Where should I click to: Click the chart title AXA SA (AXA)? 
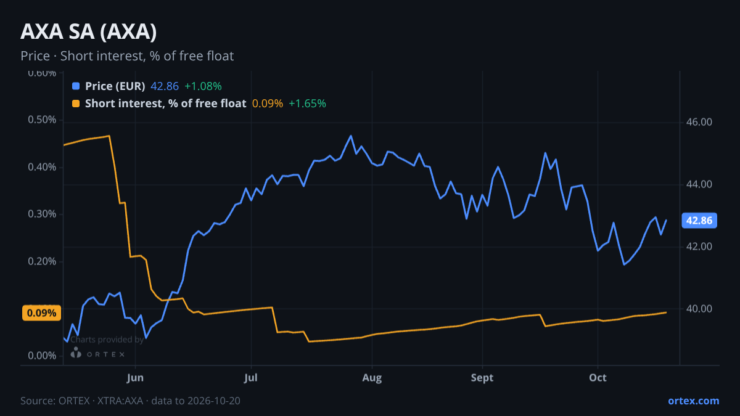coord(88,31)
